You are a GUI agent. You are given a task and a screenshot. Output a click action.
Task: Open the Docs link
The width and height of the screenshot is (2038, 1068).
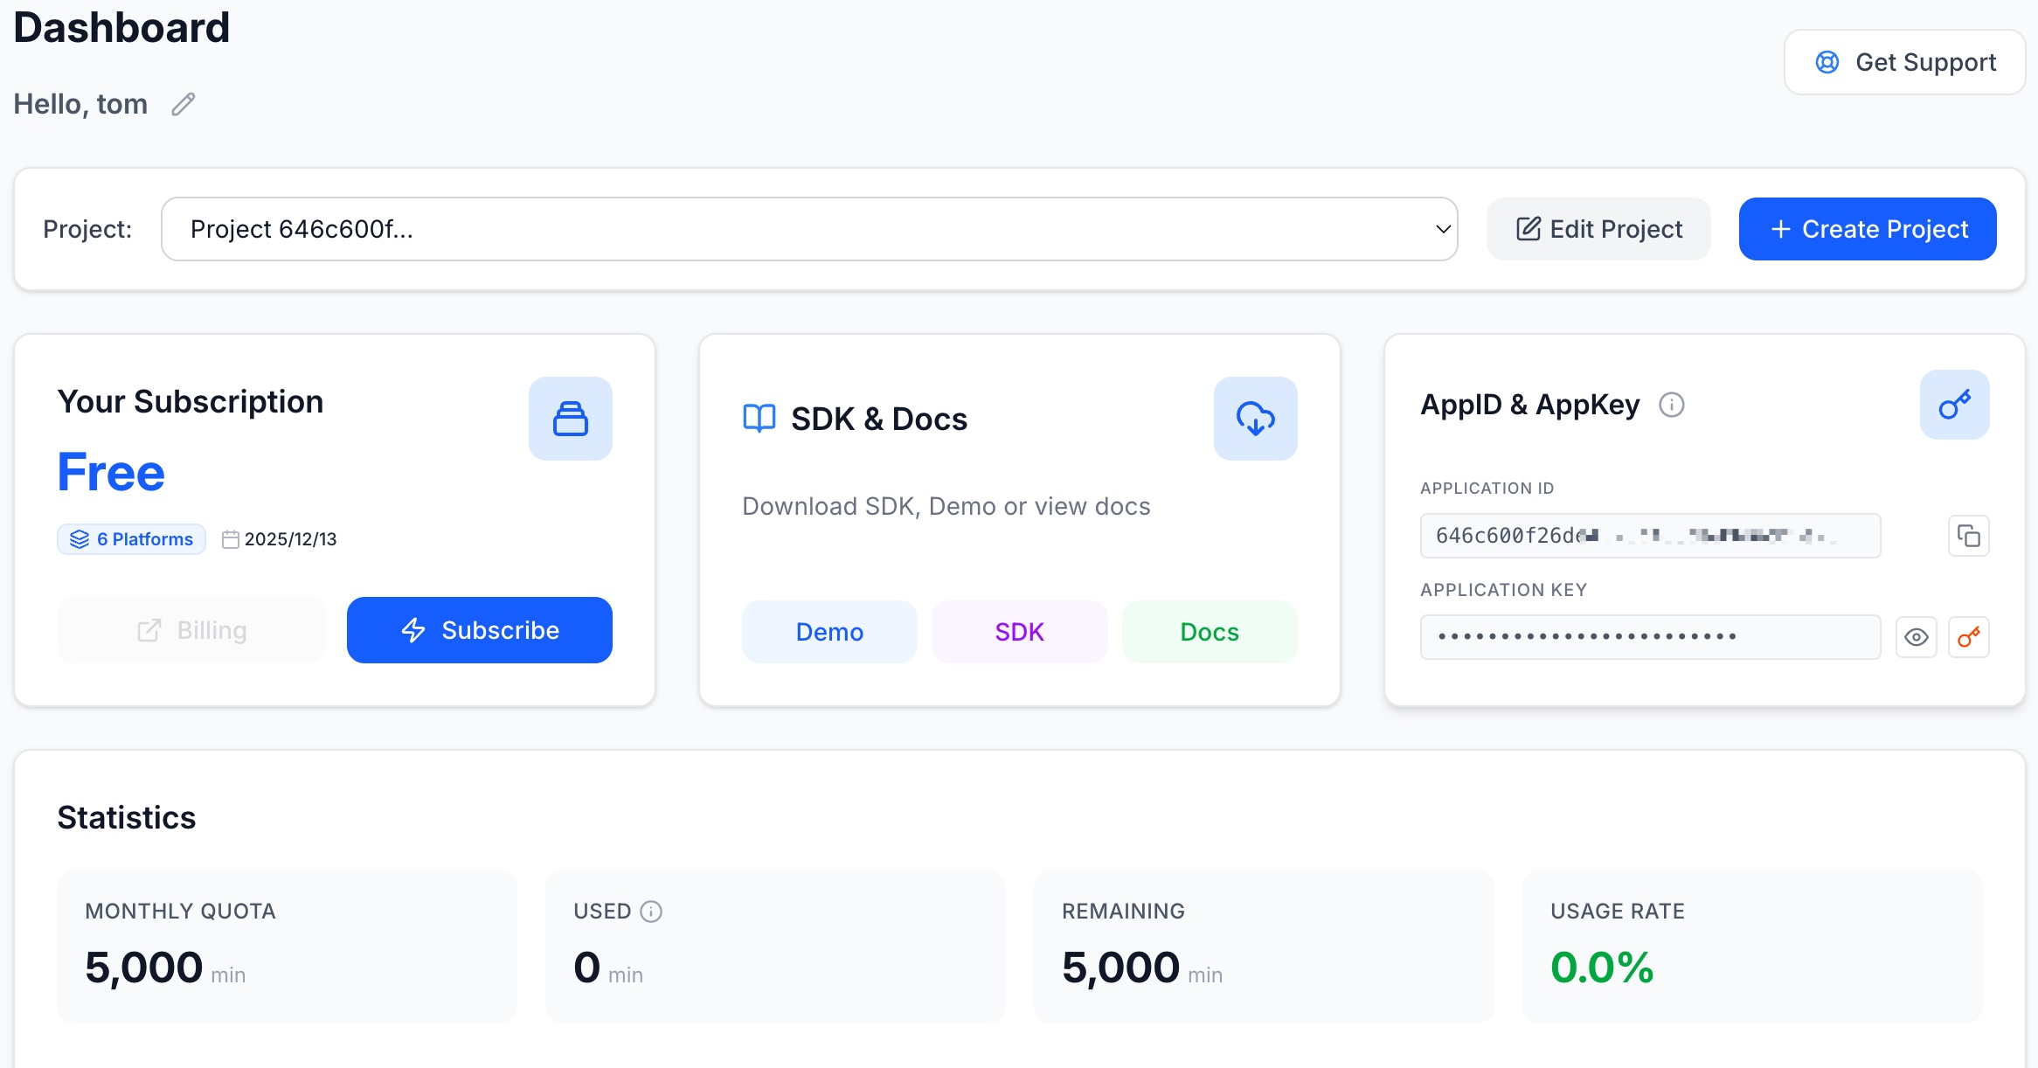[1209, 631]
